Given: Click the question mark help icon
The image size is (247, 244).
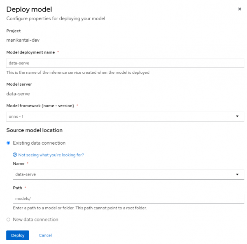Looking at the screenshot, I should tap(15, 155).
